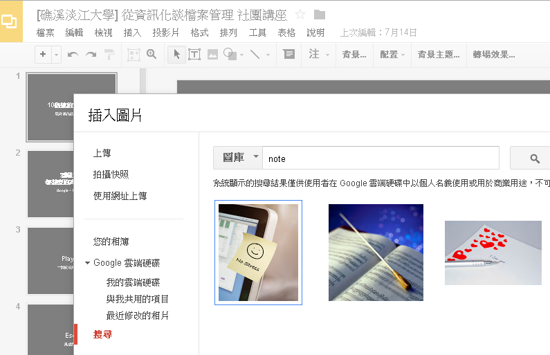Viewport: 550px width, 355px height.
Task: Click the 背景主題... button
Action: 439,55
